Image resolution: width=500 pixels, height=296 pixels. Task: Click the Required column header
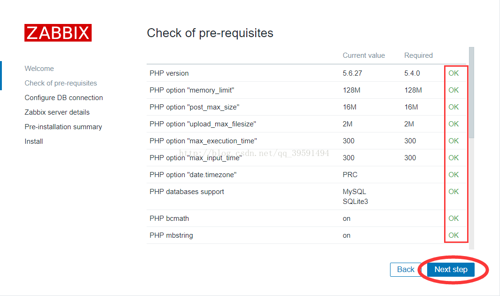tap(418, 55)
